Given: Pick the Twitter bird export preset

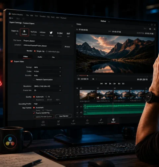Looking at the screenshot, I should coord(51,34).
